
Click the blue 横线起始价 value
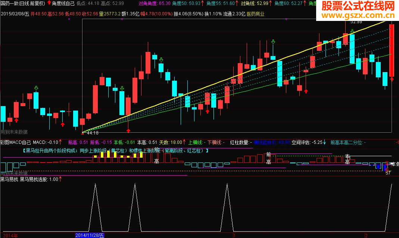(272, 142)
